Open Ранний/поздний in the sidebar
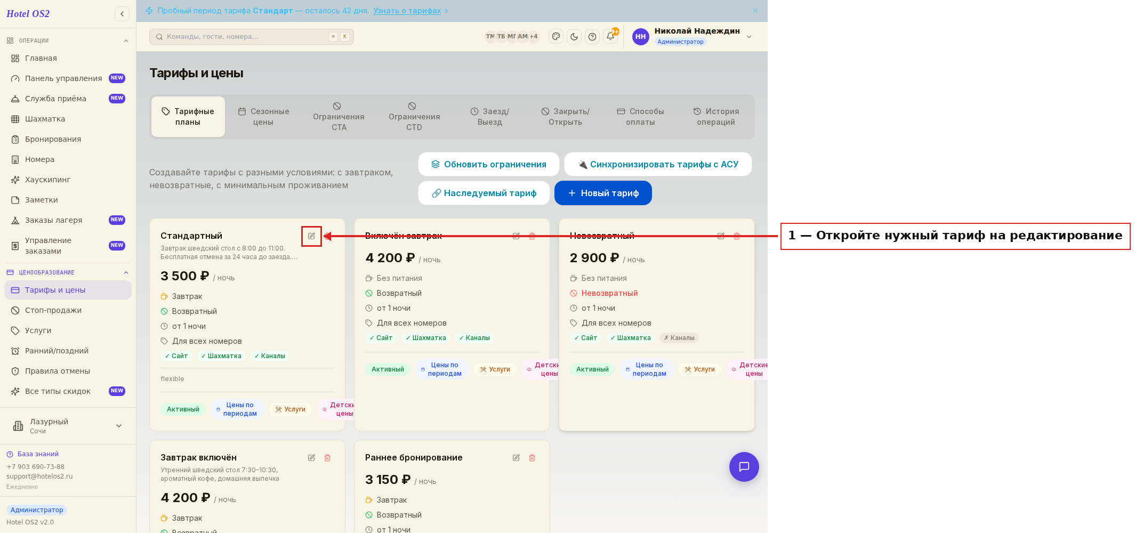Image resolution: width=1143 pixels, height=533 pixels. 68,351
